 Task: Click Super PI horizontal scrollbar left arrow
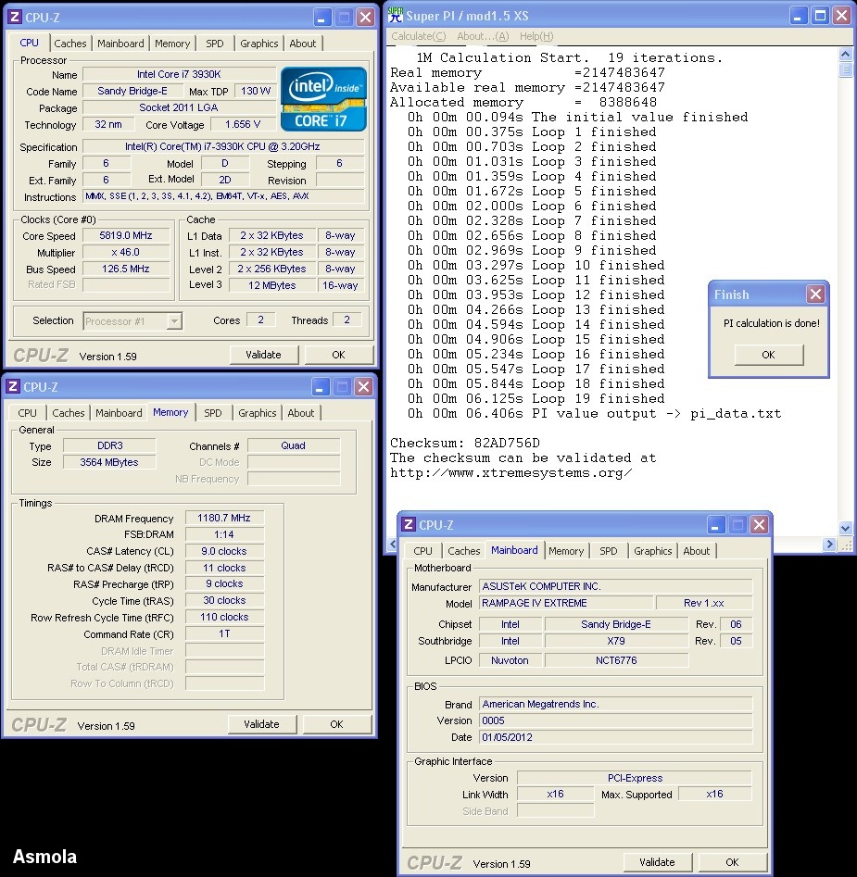(x=393, y=545)
